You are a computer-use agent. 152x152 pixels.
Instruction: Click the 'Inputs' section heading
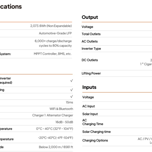click(89, 87)
